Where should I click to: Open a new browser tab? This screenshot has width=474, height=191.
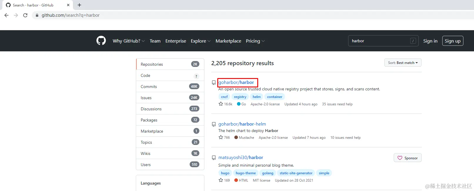point(79,5)
